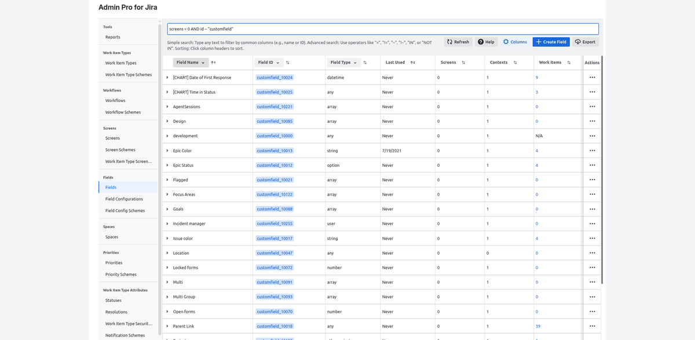The width and height of the screenshot is (695, 340).
Task: Sort by Screens column
Action: pos(463,63)
